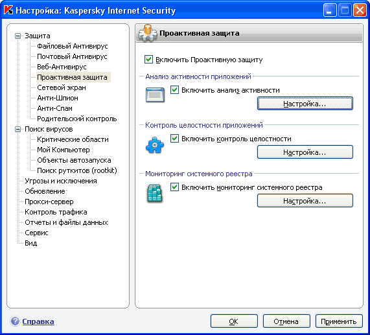Click the Proactive Defense gear header icon
This screenshot has height=335, width=370.
pos(148,33)
